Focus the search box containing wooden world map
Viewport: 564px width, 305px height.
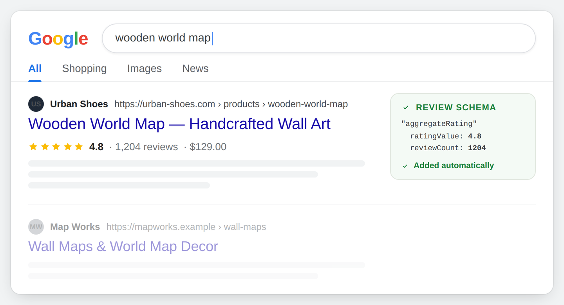(x=319, y=38)
